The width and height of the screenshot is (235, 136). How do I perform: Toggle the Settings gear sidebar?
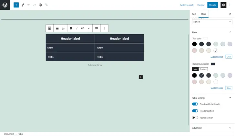click(x=223, y=5)
